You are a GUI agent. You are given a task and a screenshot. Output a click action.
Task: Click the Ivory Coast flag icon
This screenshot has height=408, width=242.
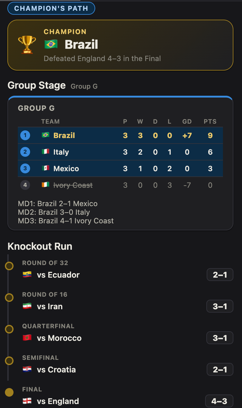45,185
